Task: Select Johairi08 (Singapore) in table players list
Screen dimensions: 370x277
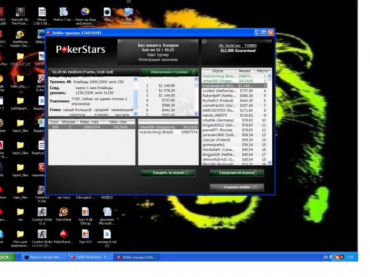Action: [168, 127]
